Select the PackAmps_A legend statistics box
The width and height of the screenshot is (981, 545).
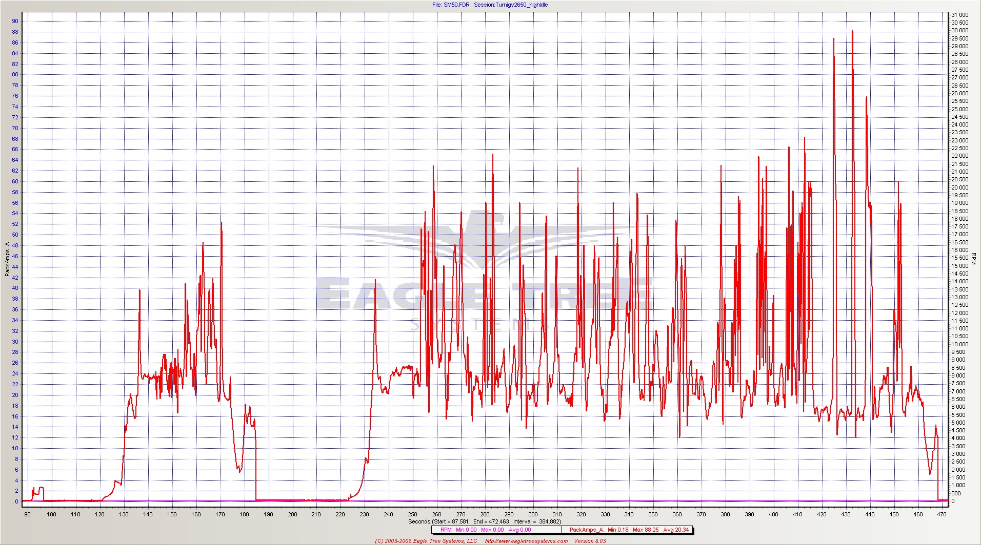pos(627,530)
